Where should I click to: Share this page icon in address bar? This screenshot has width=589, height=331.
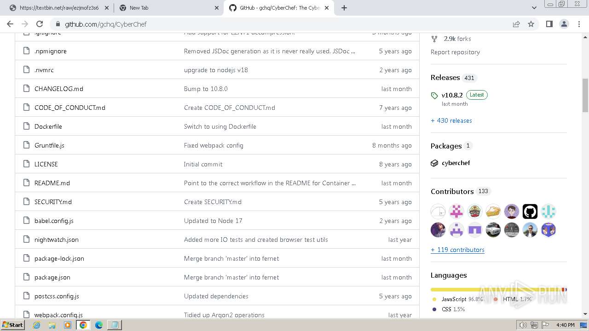pyautogui.click(x=516, y=24)
